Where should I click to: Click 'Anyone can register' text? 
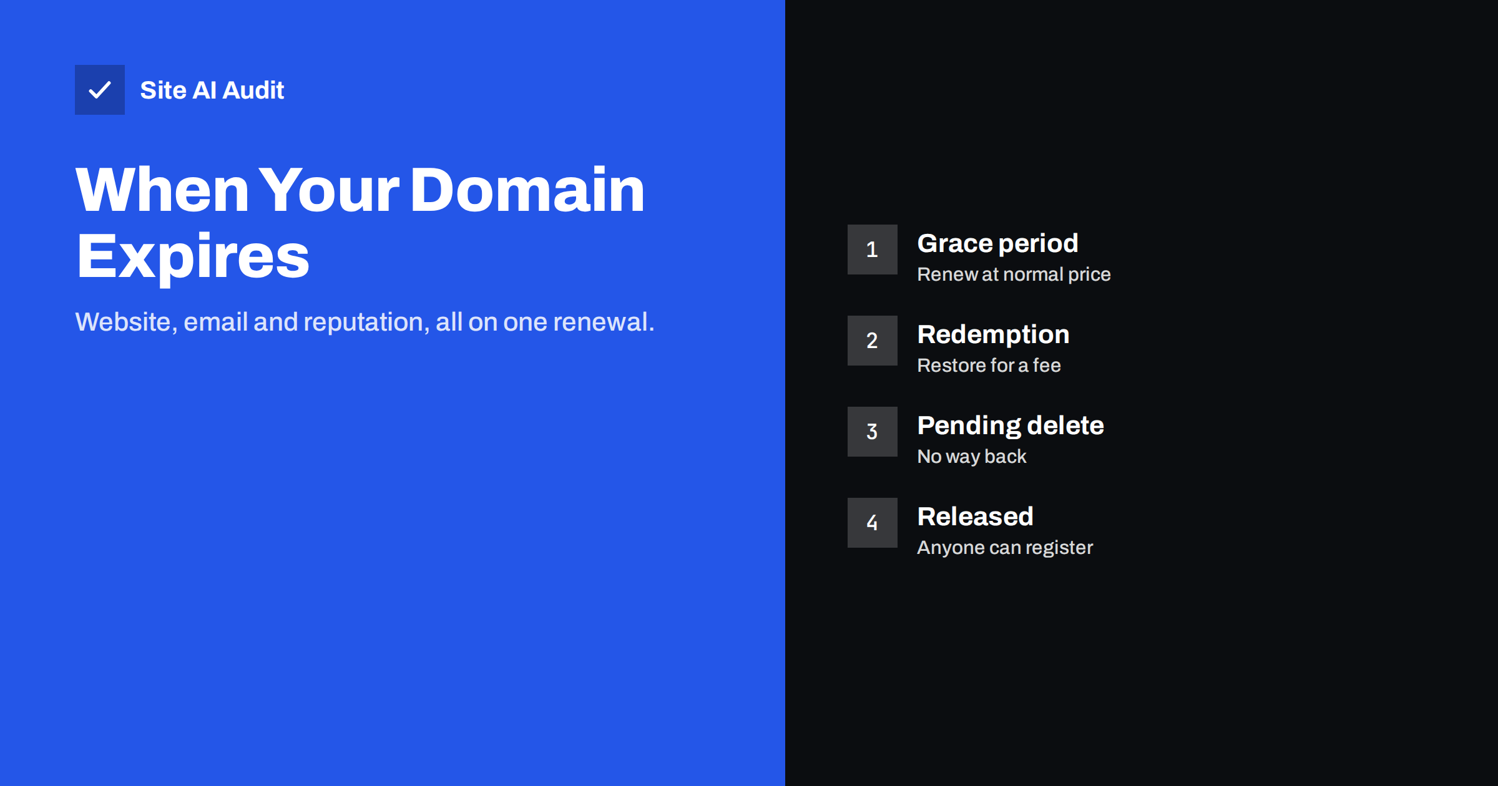pos(1005,548)
